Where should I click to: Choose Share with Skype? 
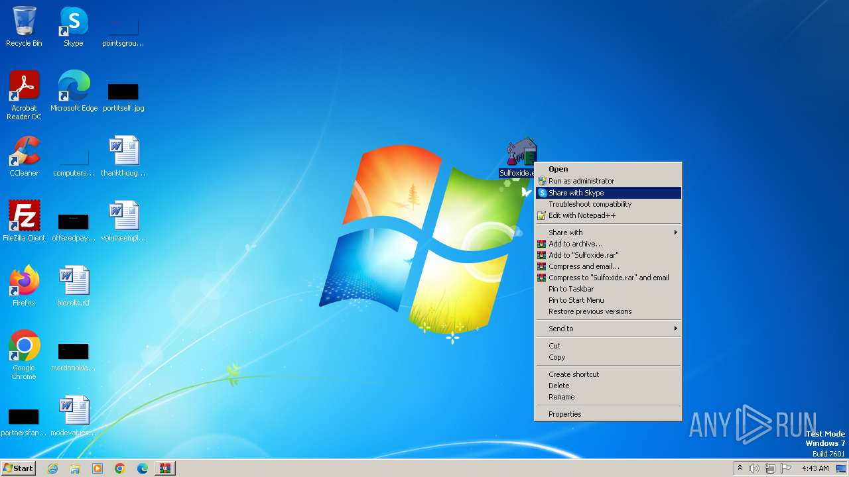coord(608,193)
